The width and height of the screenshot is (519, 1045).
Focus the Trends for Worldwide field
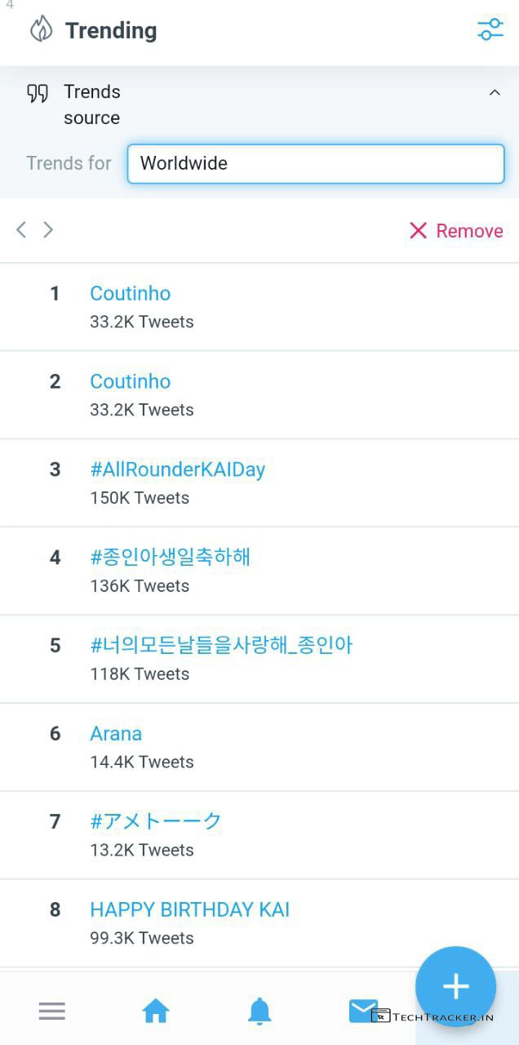click(315, 163)
